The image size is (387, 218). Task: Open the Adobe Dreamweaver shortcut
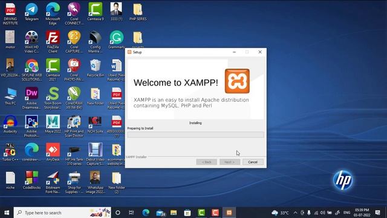coord(31,98)
